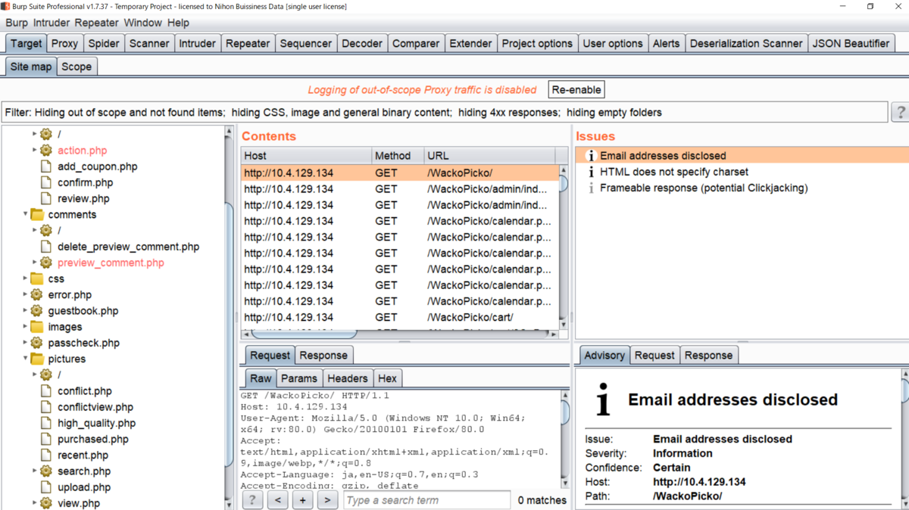Click the comments folder icon
This screenshot has width=909, height=510.
point(36,214)
